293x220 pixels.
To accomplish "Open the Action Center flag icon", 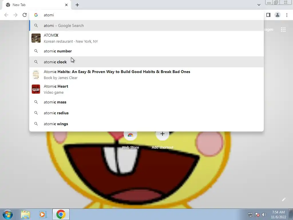I will pos(257,215).
